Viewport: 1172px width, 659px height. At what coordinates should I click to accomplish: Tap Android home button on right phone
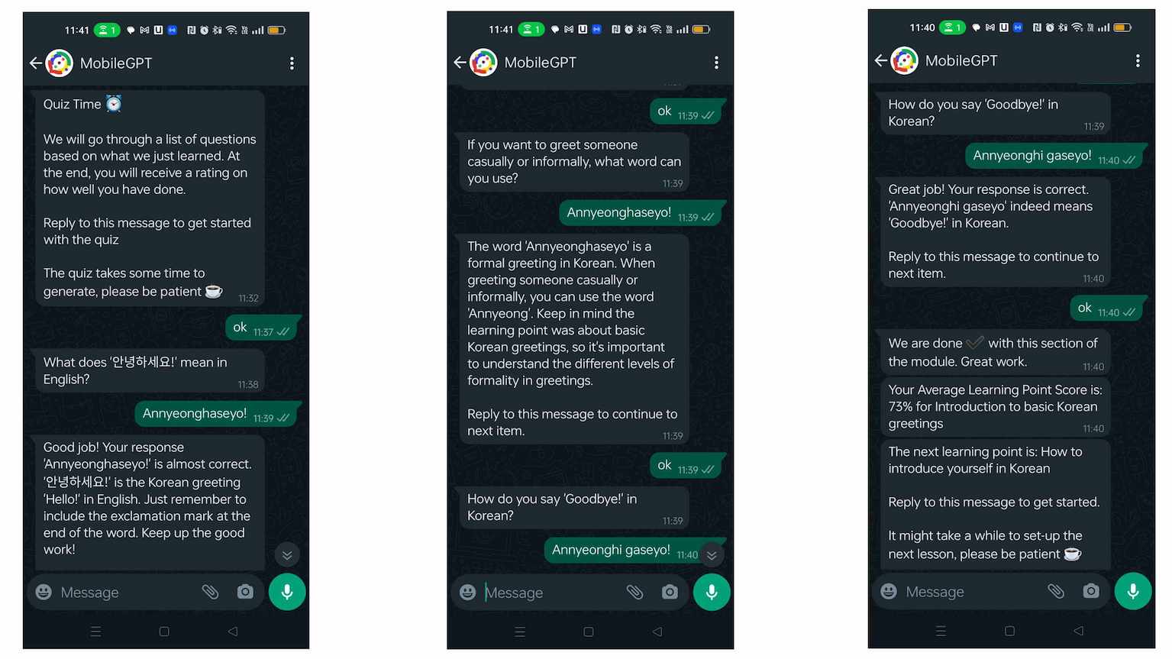1009,631
